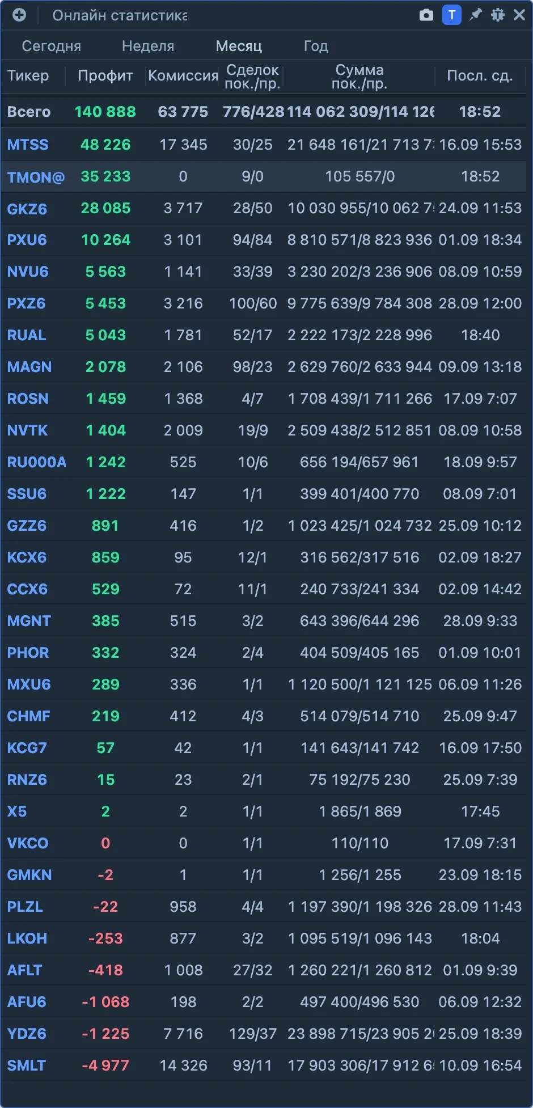This screenshot has height=1108, width=533.
Task: Sort by Посл. сд. column header
Action: [x=480, y=76]
